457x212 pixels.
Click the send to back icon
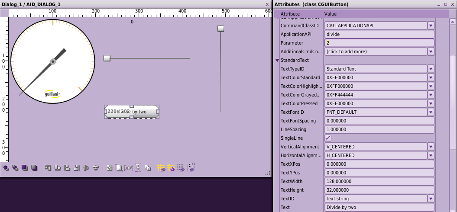[34, 167]
